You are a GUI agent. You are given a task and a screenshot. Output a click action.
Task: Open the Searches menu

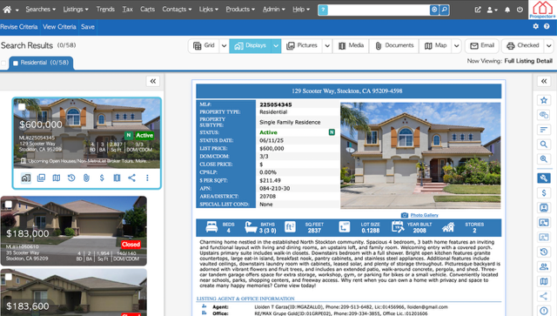click(x=41, y=10)
